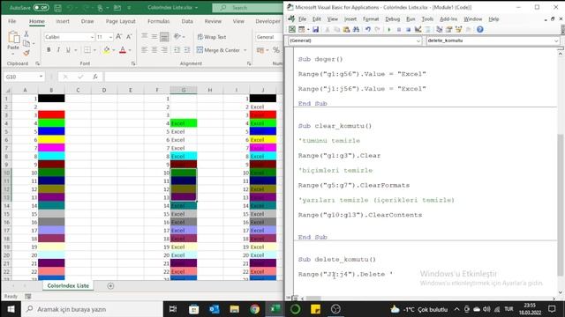The width and height of the screenshot is (565, 317).
Task: Open the General number format dropdown
Action: click(x=268, y=37)
